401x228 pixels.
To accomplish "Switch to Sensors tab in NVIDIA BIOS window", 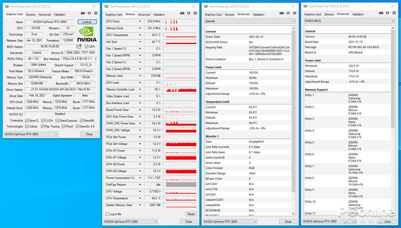I will tap(329, 14).
